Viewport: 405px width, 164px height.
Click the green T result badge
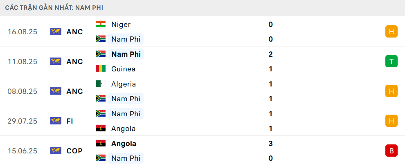[391, 62]
